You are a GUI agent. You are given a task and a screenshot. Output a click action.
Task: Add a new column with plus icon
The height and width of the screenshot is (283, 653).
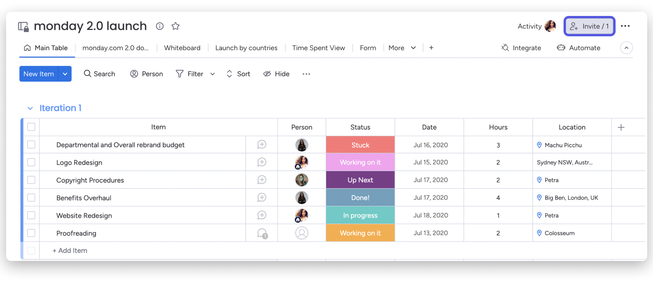(x=621, y=127)
